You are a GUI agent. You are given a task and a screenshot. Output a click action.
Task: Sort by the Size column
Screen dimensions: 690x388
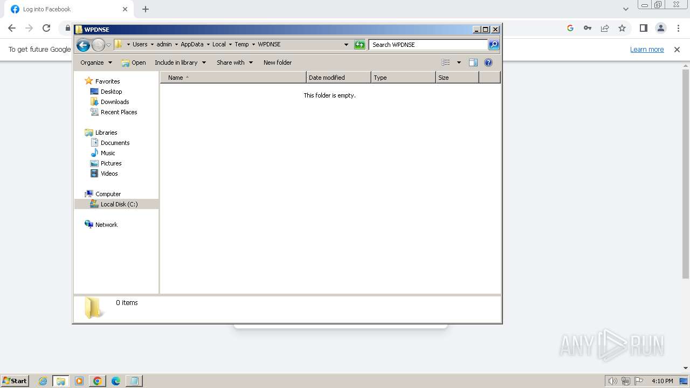[x=457, y=78]
